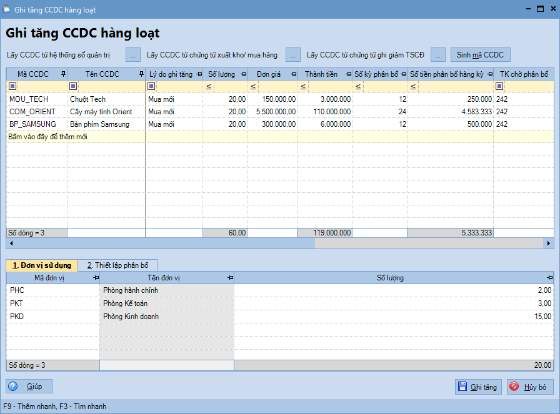Viewport: 560px width, 414px height.
Task: Open filter operator for Tên CCDC column
Action: 73,86
